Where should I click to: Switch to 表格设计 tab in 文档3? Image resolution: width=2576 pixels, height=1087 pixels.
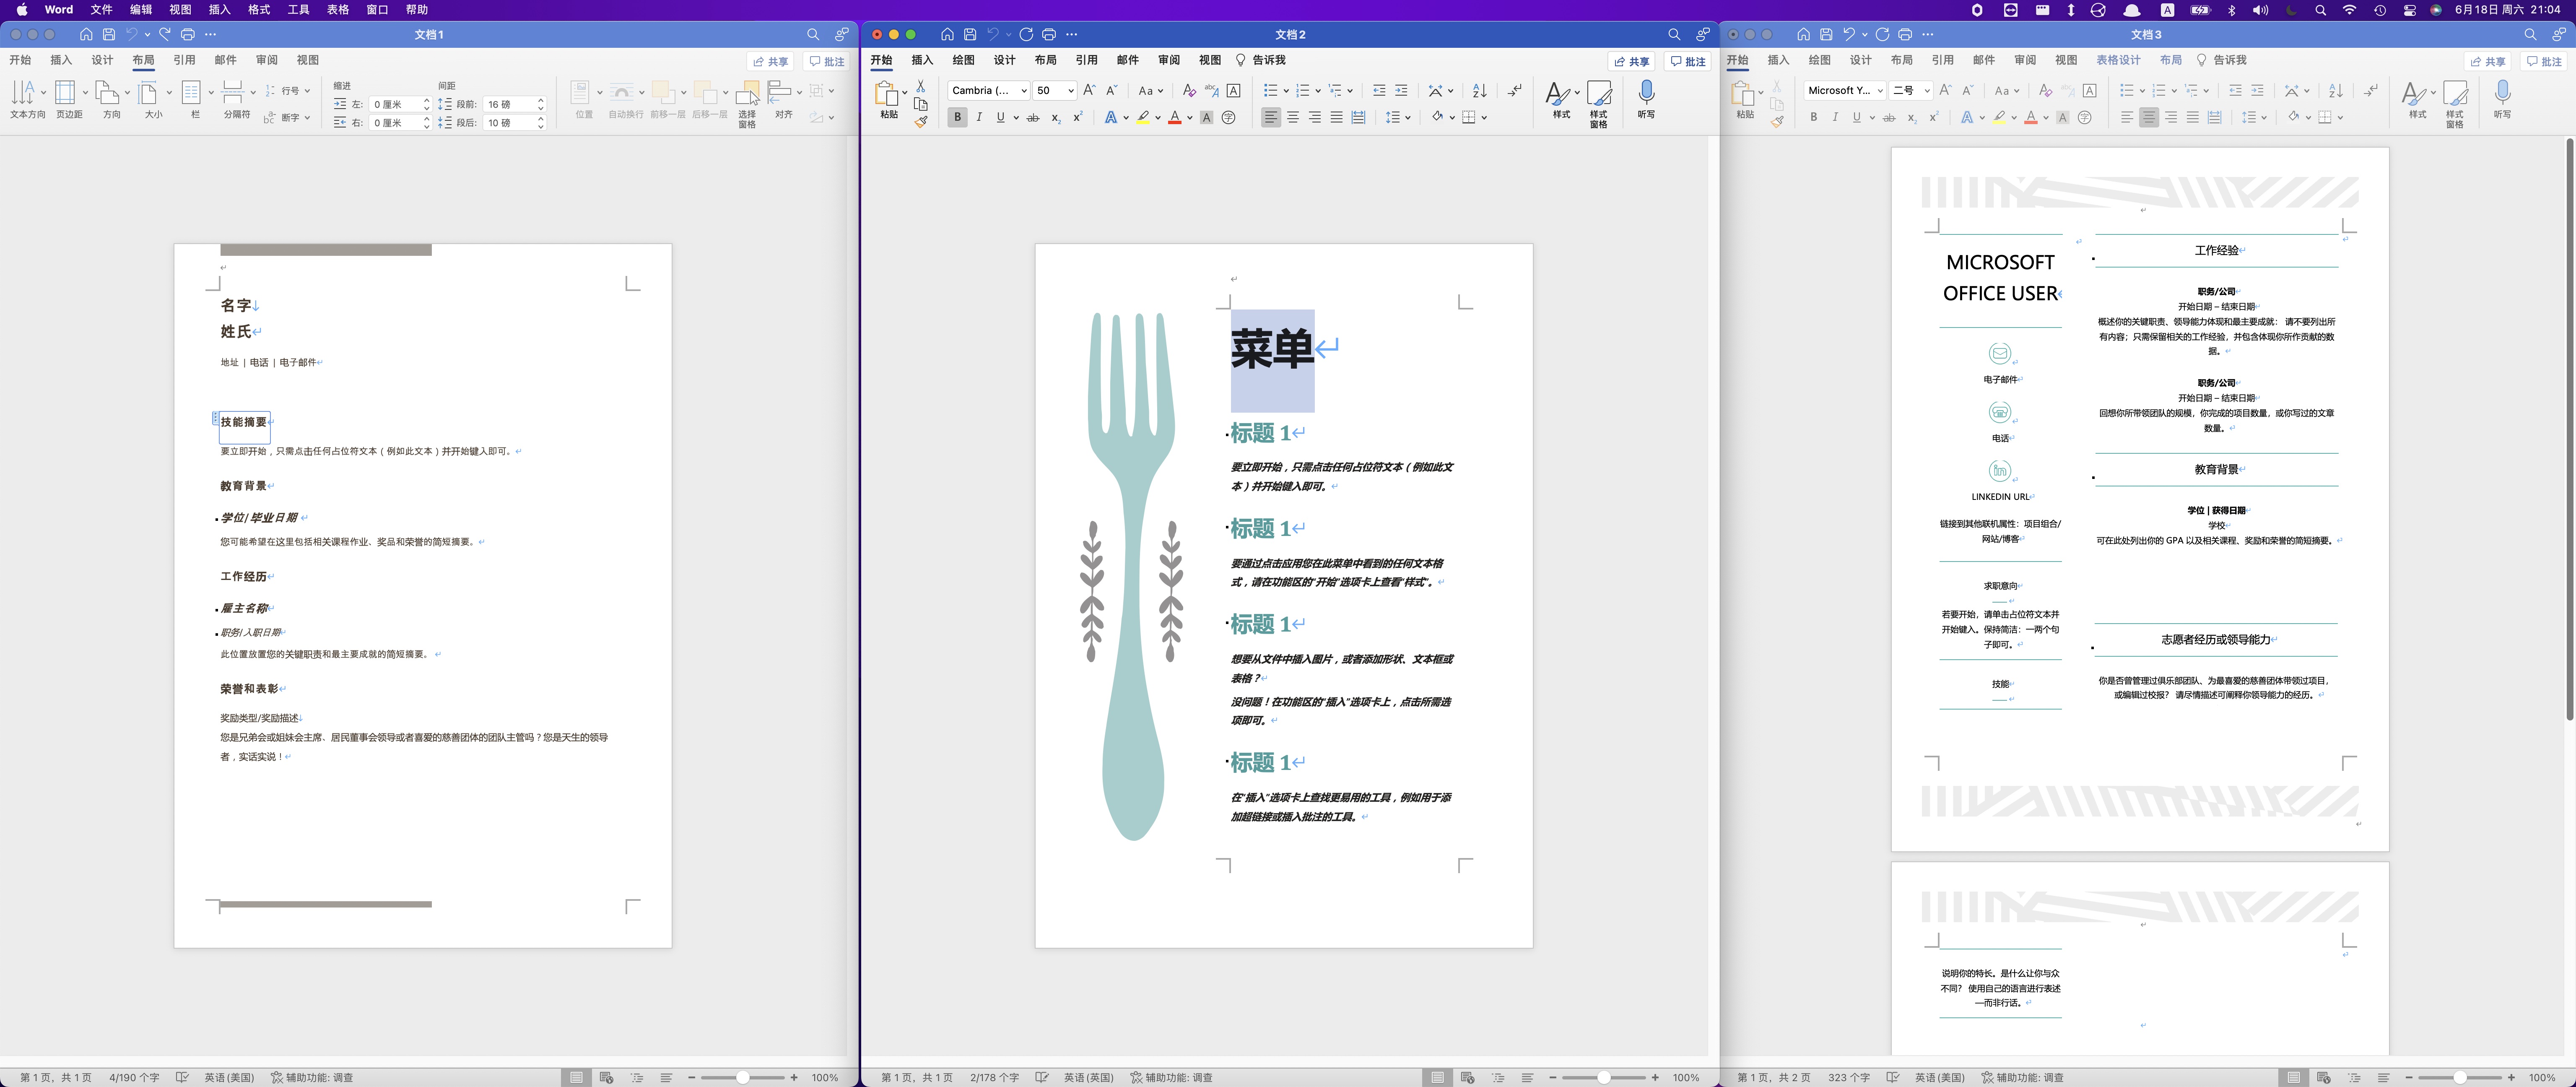[2118, 60]
